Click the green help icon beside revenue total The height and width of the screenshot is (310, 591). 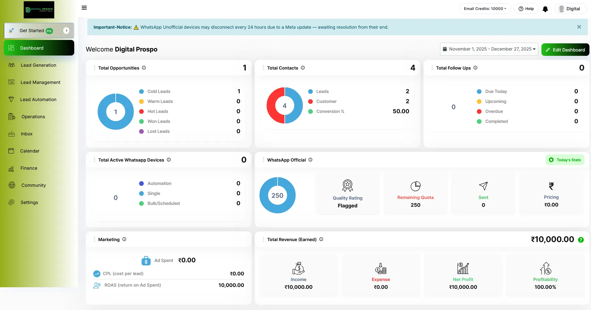pos(581,240)
